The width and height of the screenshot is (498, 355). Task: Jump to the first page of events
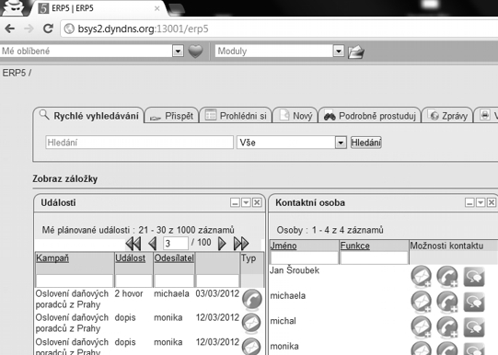point(133,244)
